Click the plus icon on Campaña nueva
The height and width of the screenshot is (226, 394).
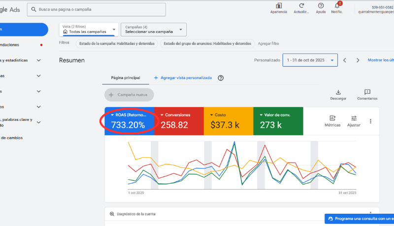point(111,95)
